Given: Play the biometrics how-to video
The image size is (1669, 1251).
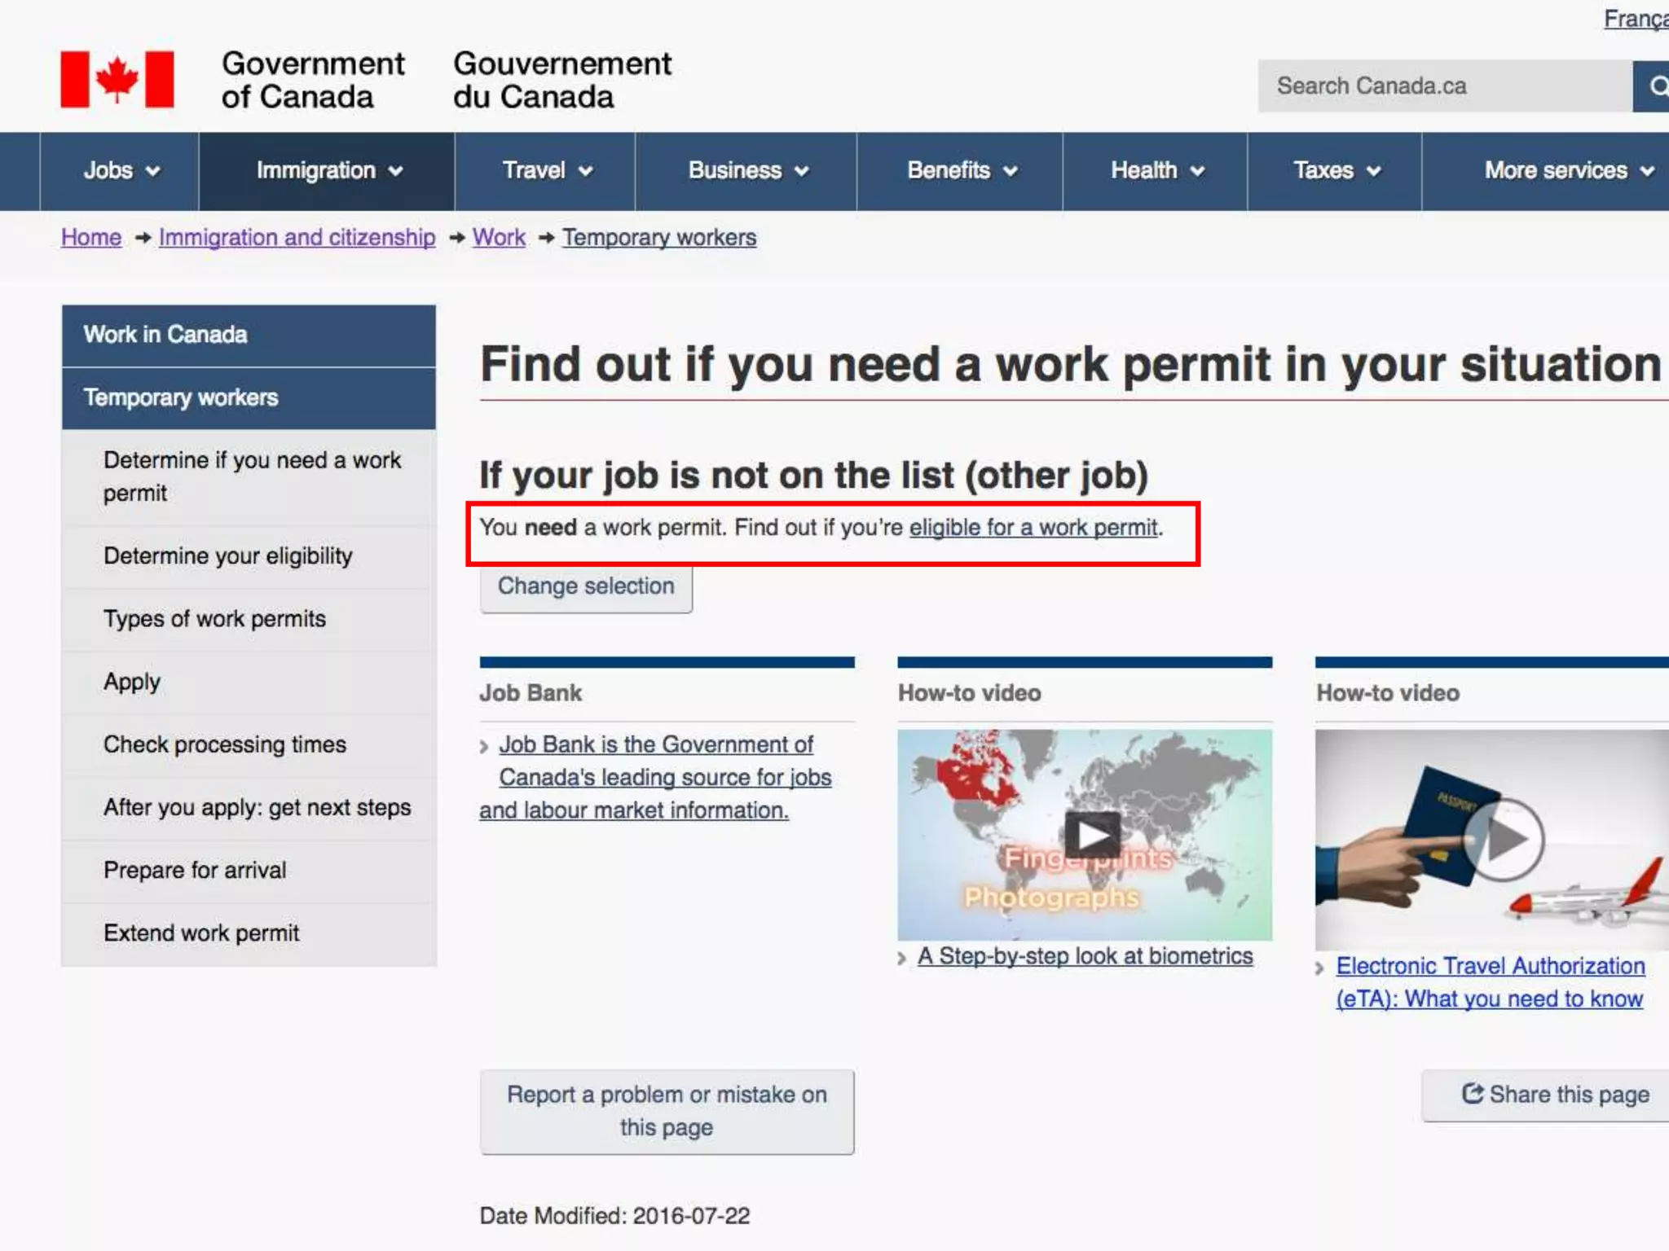Looking at the screenshot, I should coord(1091,835).
